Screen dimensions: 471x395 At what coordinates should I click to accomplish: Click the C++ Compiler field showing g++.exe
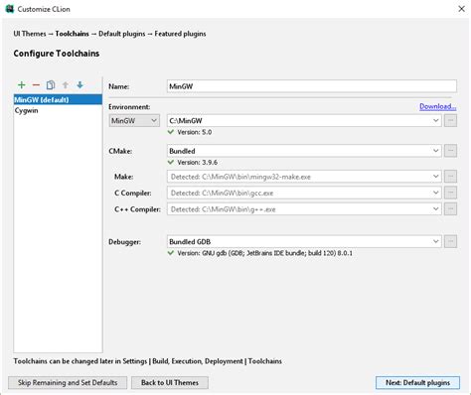point(304,208)
